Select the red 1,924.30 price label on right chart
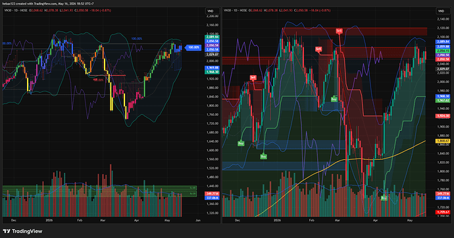This screenshot has height=238, width=454. pyautogui.click(x=443, y=116)
